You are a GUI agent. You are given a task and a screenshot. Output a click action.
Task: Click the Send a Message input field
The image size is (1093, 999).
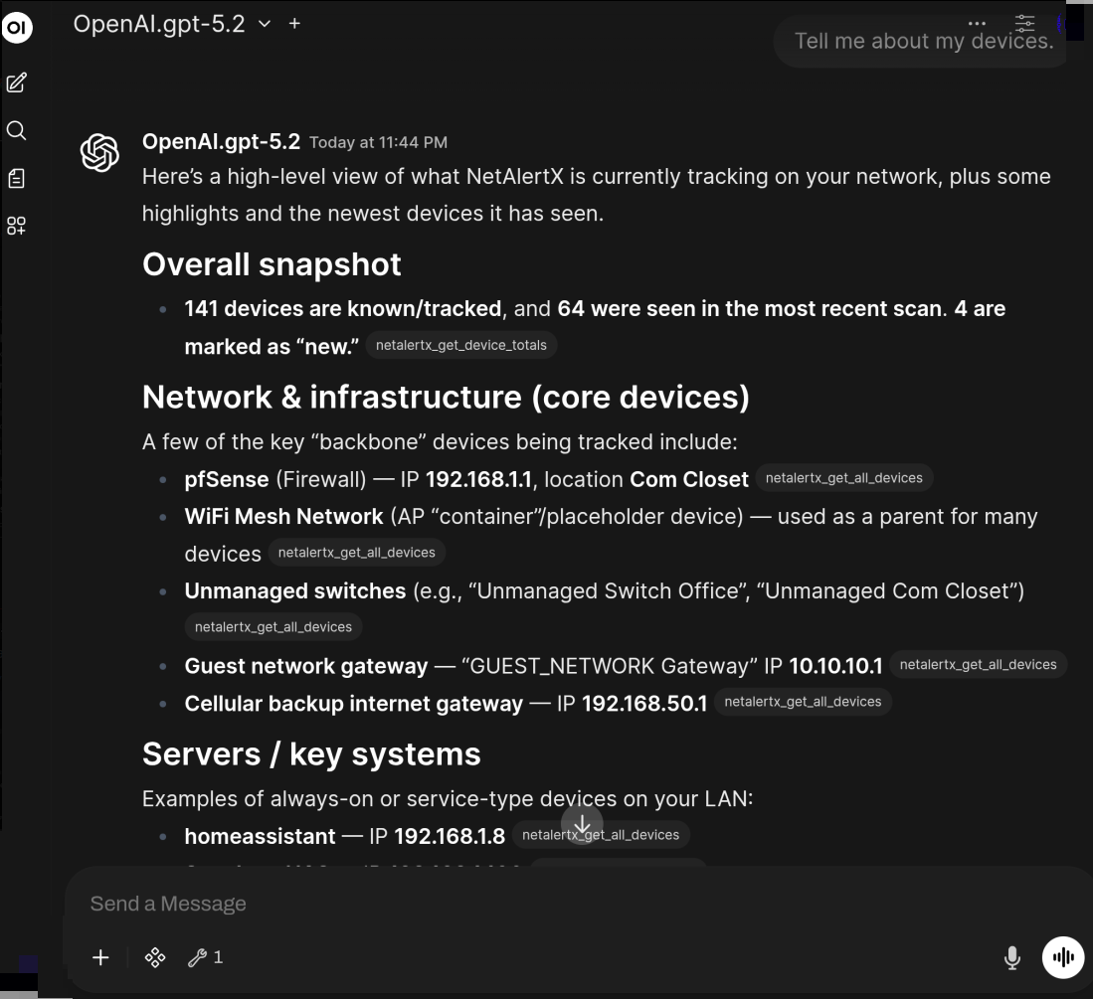pyautogui.click(x=398, y=903)
